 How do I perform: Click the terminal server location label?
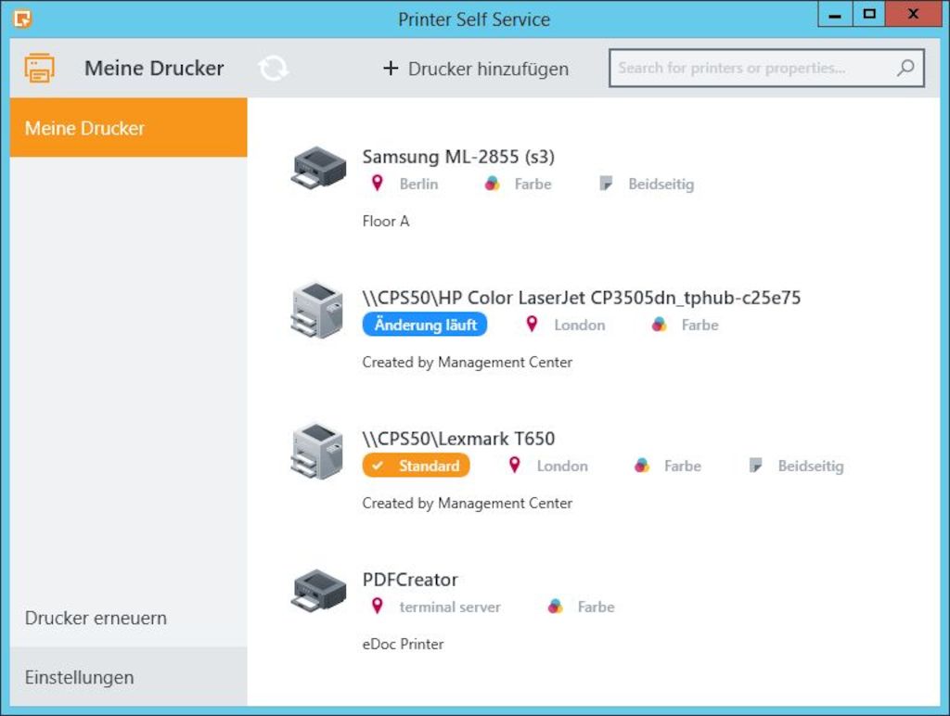click(x=450, y=607)
